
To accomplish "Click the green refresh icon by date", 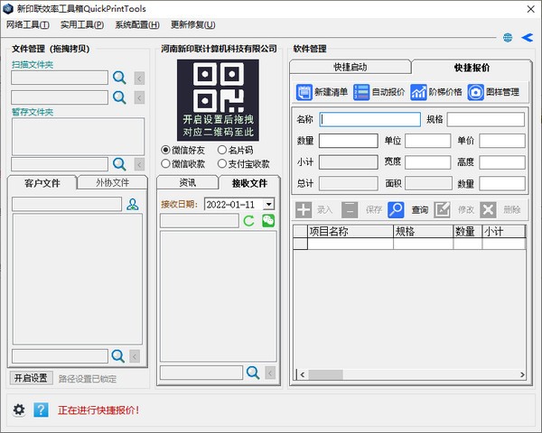I will click(248, 221).
